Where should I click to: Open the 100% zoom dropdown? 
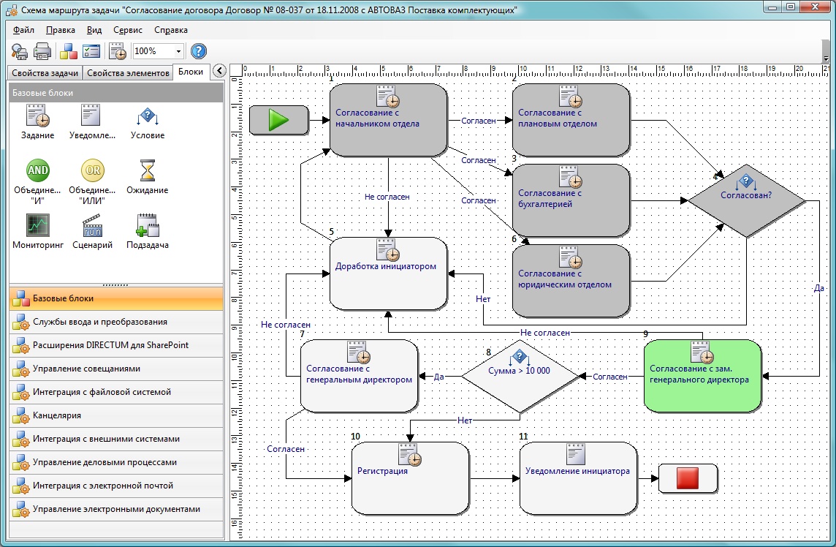click(178, 51)
